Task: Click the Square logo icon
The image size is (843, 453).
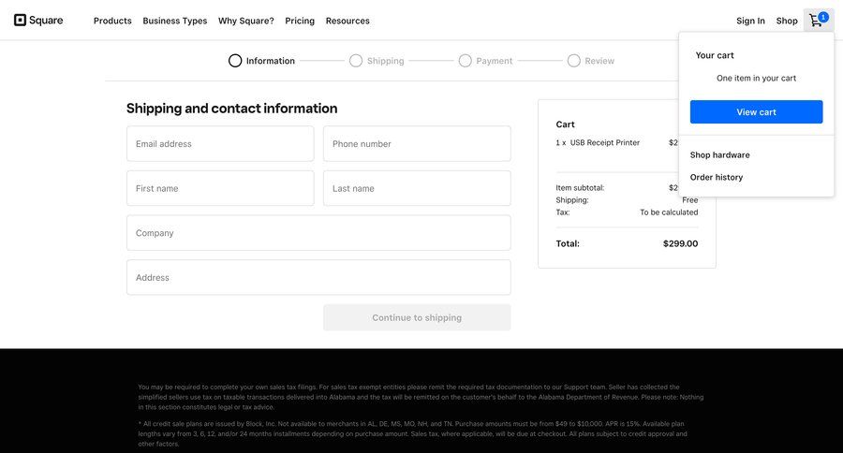Action: coord(20,21)
